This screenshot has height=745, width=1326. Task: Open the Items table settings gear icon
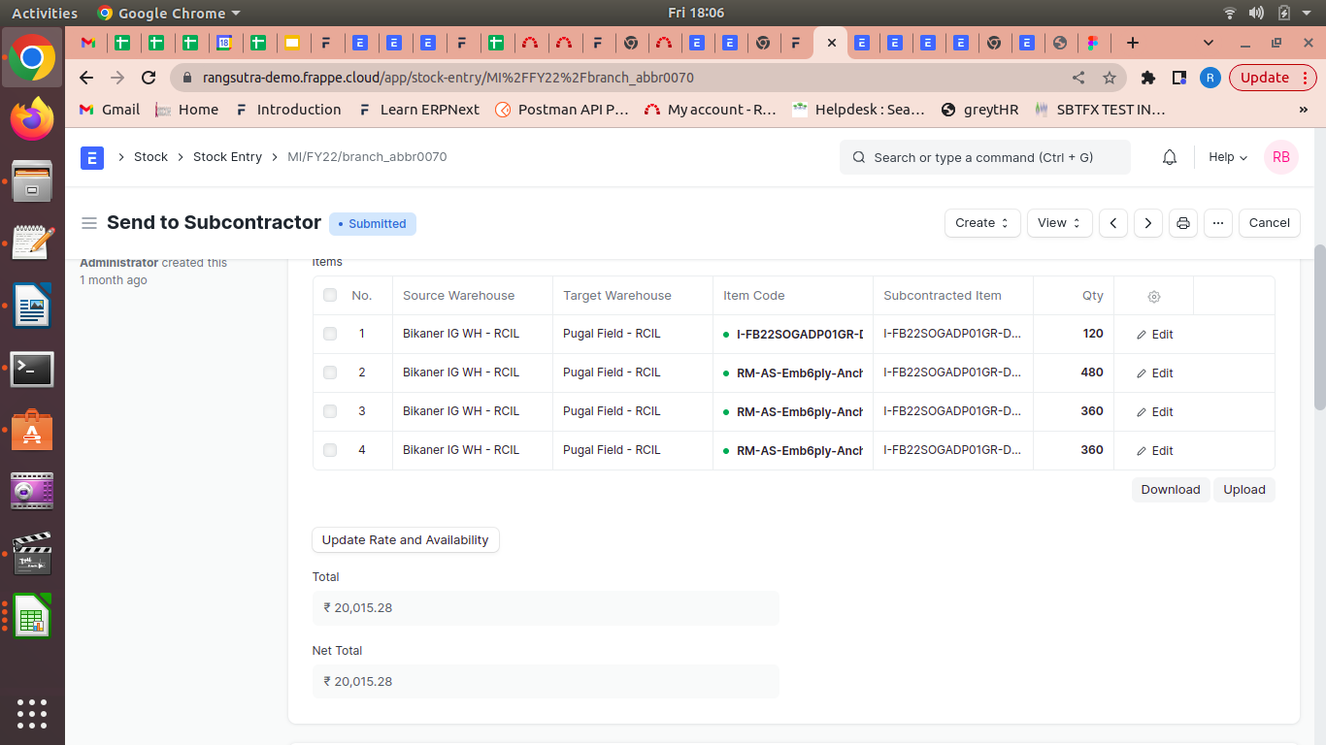click(x=1153, y=296)
